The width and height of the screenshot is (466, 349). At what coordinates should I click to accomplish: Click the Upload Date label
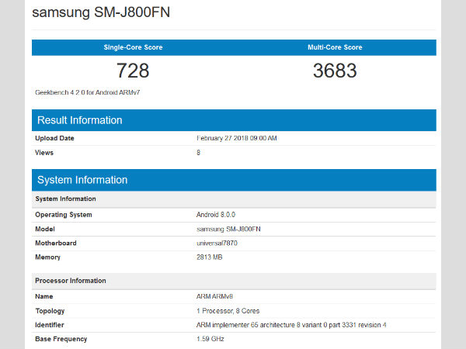click(54, 138)
